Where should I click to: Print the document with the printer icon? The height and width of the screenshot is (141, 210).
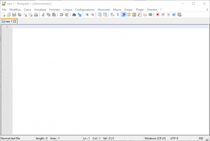(x=36, y=15)
